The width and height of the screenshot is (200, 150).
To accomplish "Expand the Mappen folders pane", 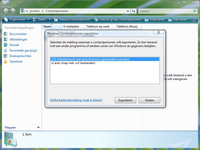I will [38, 127].
